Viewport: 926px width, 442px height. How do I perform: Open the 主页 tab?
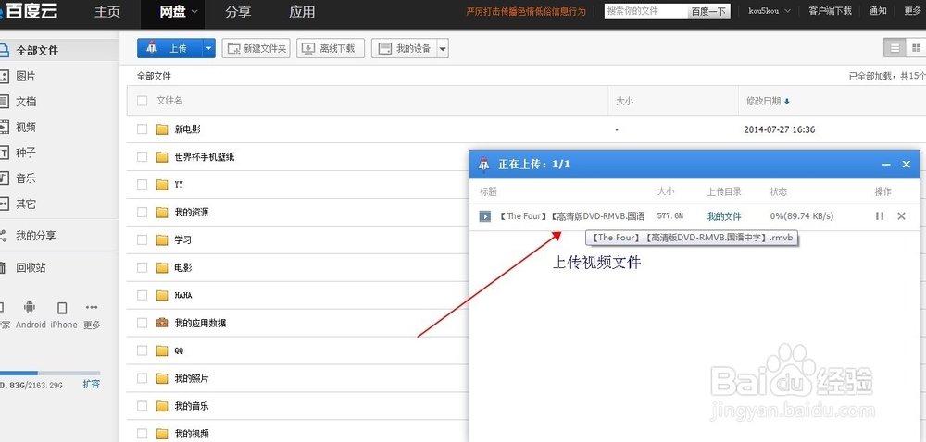tap(107, 12)
